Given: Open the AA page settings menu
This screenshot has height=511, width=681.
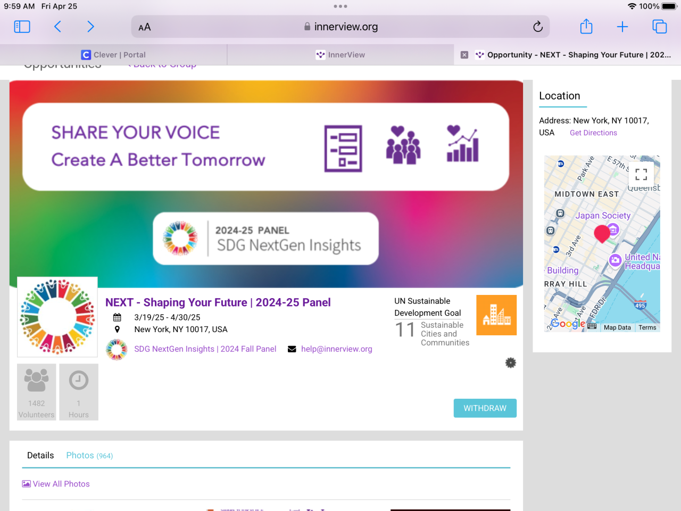Looking at the screenshot, I should [x=145, y=27].
